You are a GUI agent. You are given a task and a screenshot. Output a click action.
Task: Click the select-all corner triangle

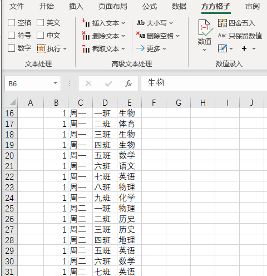[12, 102]
